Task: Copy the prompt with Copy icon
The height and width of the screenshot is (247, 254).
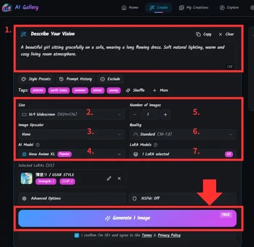Action: coord(198,34)
